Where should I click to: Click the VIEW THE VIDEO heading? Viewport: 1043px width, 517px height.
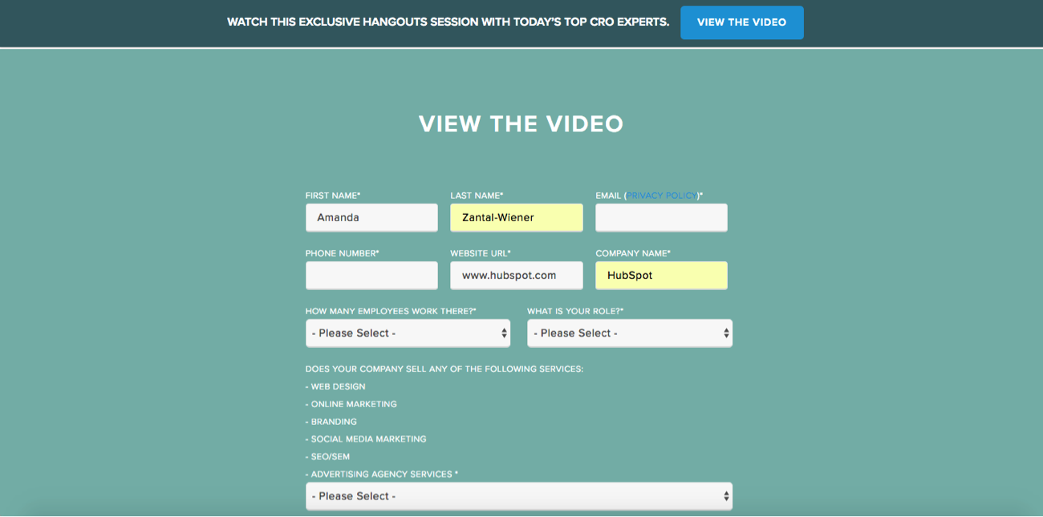click(x=521, y=124)
